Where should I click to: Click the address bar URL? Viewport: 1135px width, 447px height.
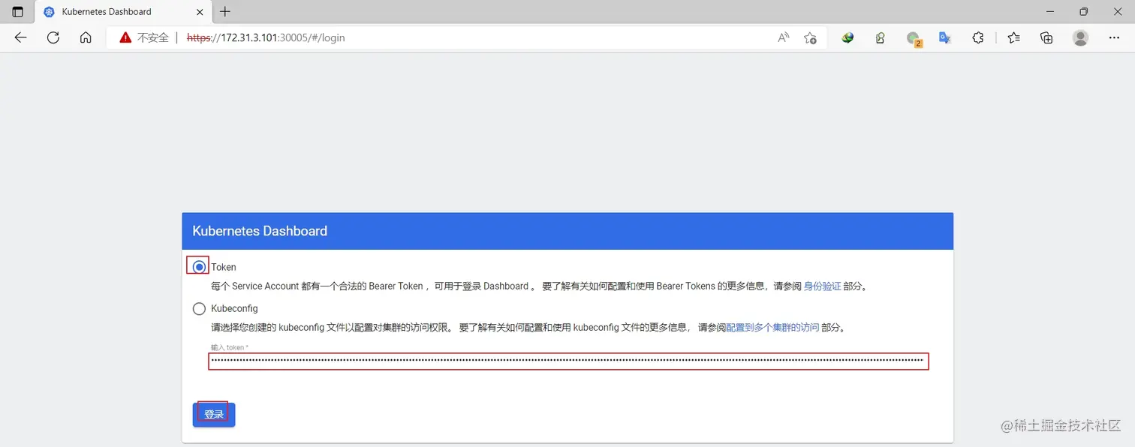tap(266, 37)
